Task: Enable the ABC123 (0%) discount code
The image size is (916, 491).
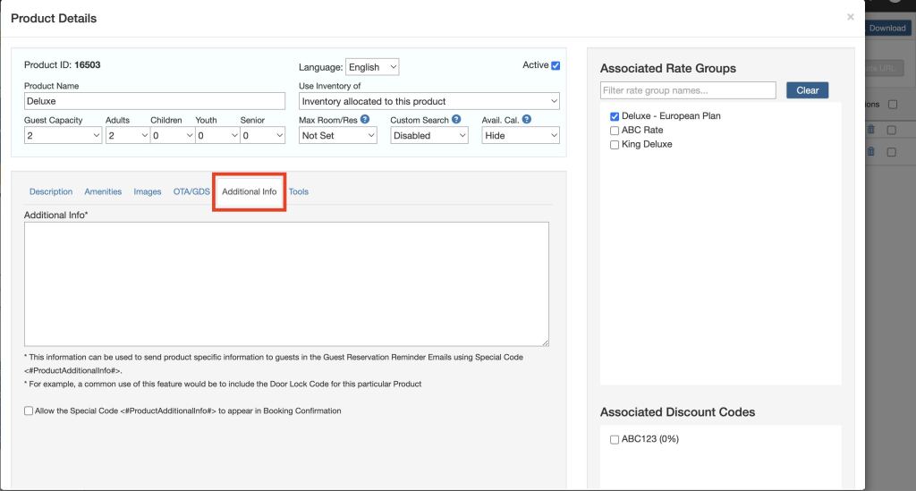Action: point(614,439)
